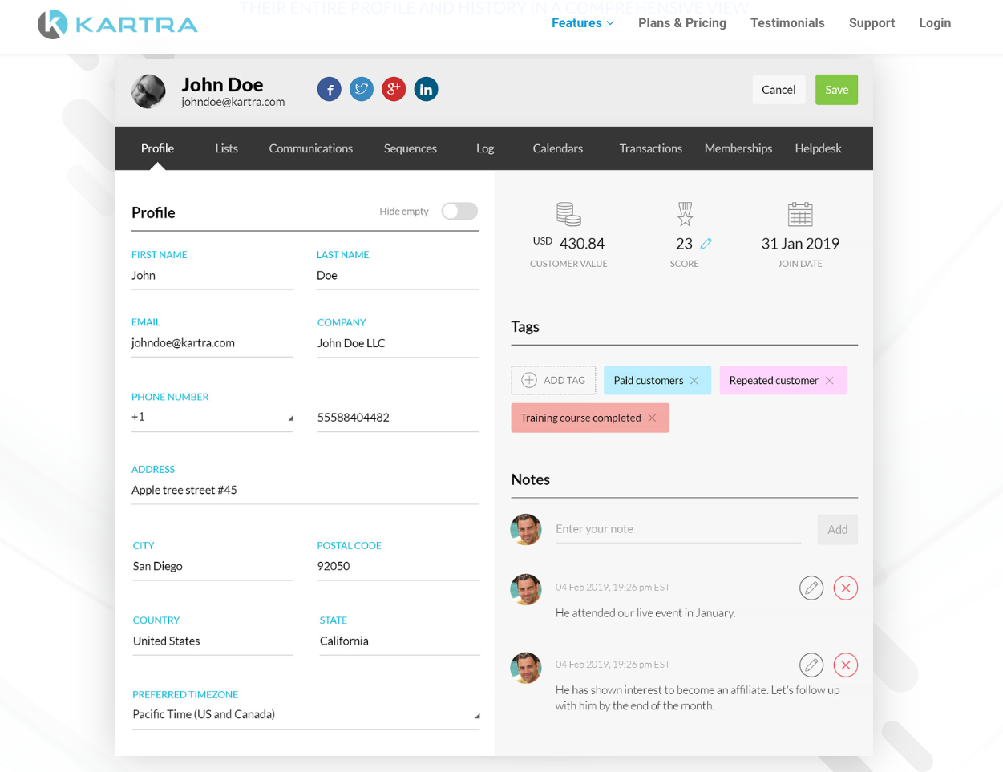Viewport: 1003px width, 772px height.
Task: Click the Add note button
Action: 838,529
